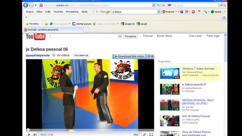Viewport: 242px width, 136px height.
Task: Click the help question mark on download bar
Action: click(x=149, y=56)
